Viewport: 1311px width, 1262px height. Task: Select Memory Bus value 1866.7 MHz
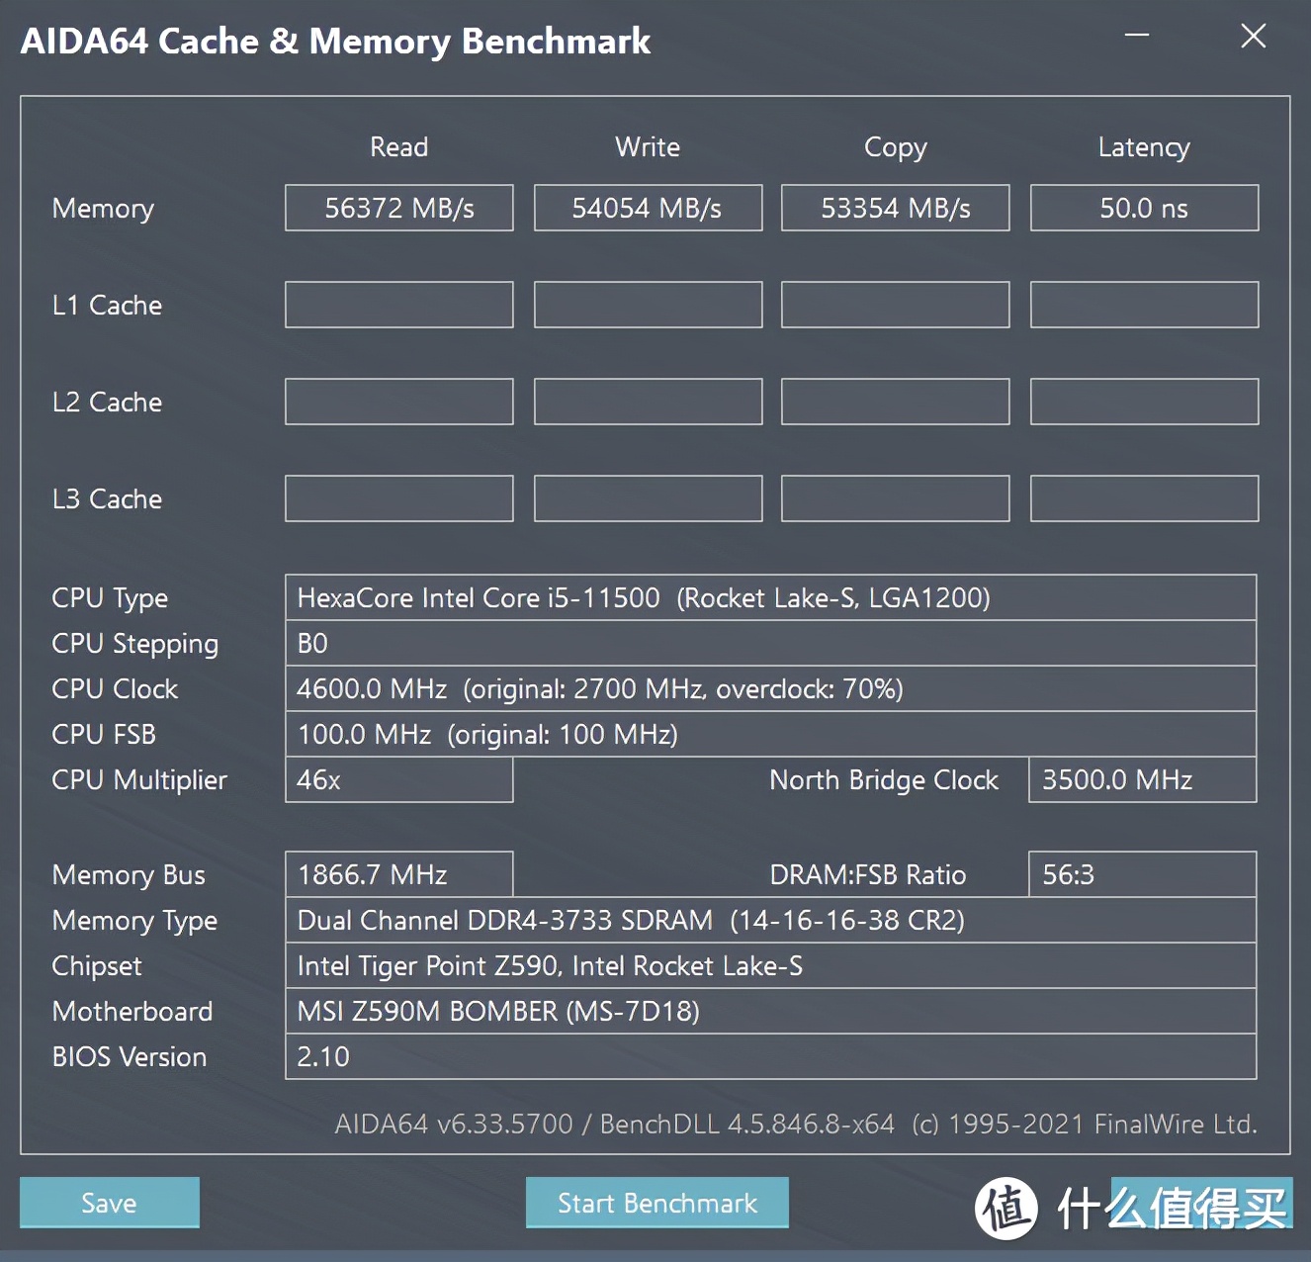[x=399, y=874]
